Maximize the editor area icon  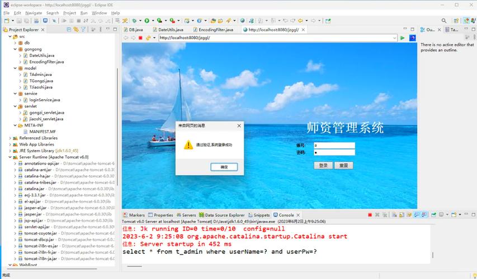[x=412, y=29]
